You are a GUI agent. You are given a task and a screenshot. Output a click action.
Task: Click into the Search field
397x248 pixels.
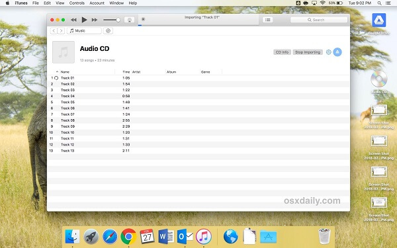(x=319, y=20)
